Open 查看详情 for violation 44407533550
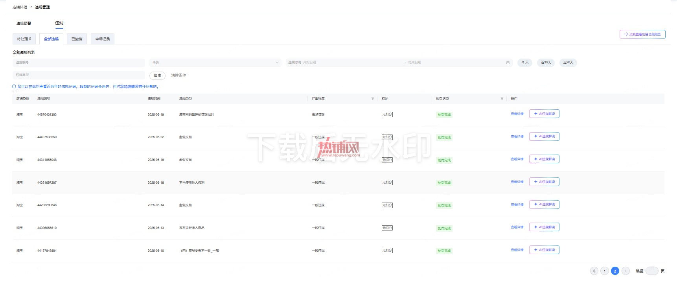This screenshot has width=677, height=295. point(517,137)
